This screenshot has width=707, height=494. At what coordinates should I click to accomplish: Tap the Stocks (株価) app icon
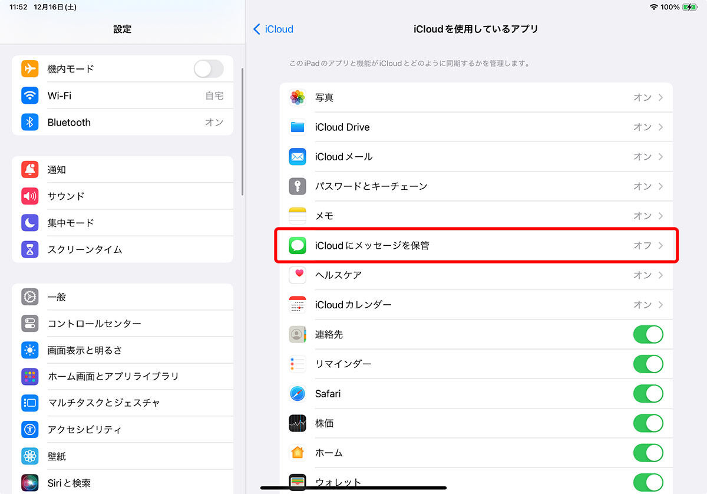pyautogui.click(x=298, y=423)
